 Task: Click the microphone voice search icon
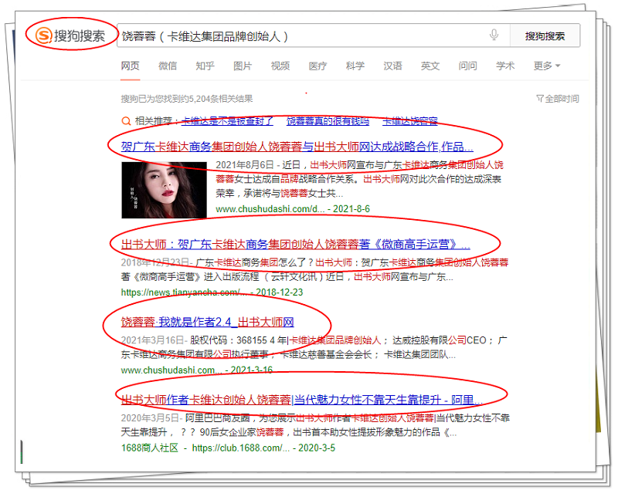[494, 35]
